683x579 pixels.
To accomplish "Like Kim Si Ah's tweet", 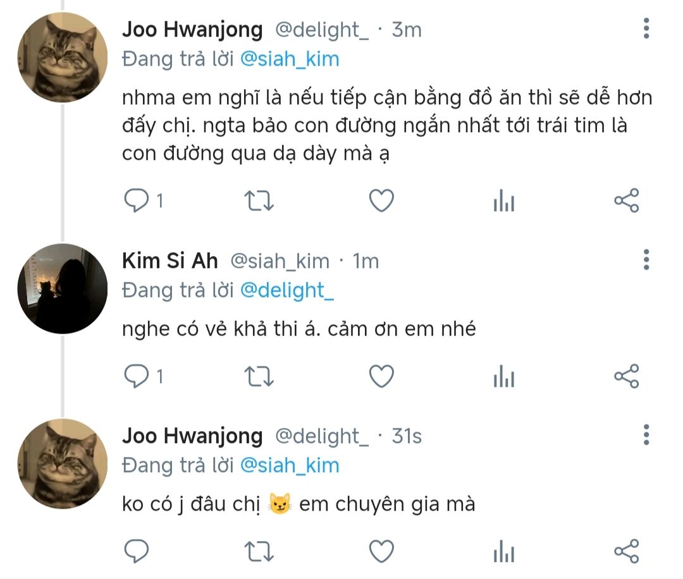I will coord(381,377).
